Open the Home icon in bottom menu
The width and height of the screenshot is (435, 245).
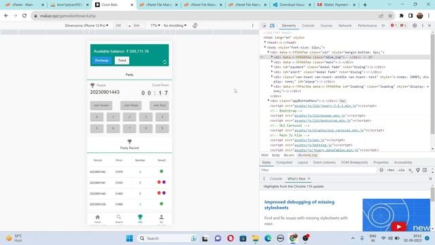(97, 218)
